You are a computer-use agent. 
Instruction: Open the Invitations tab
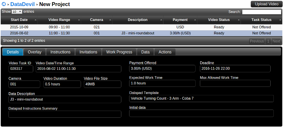tap(88, 52)
